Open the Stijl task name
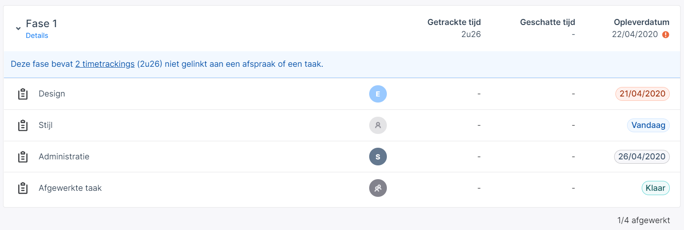Screen dimensions: 684x230 coord(46,125)
